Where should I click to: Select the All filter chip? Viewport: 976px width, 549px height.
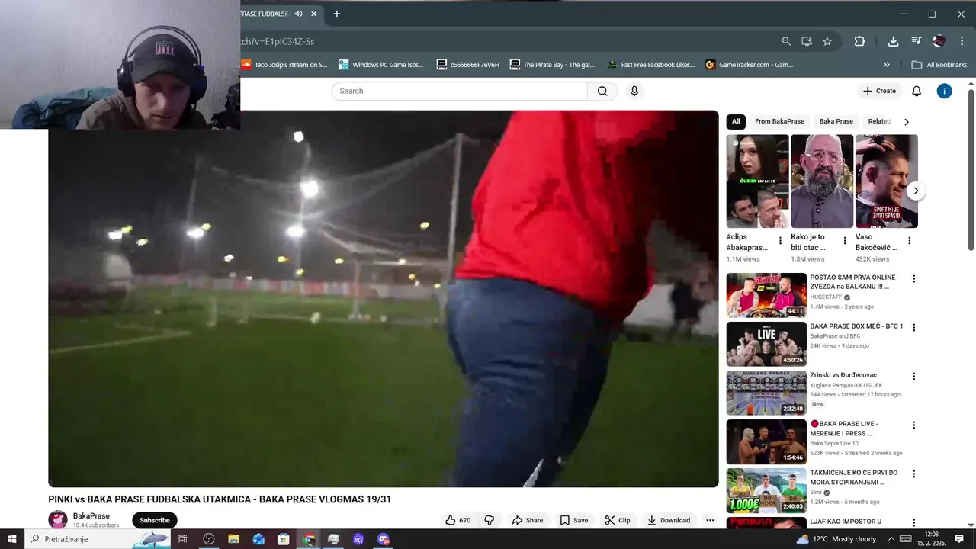pos(736,121)
